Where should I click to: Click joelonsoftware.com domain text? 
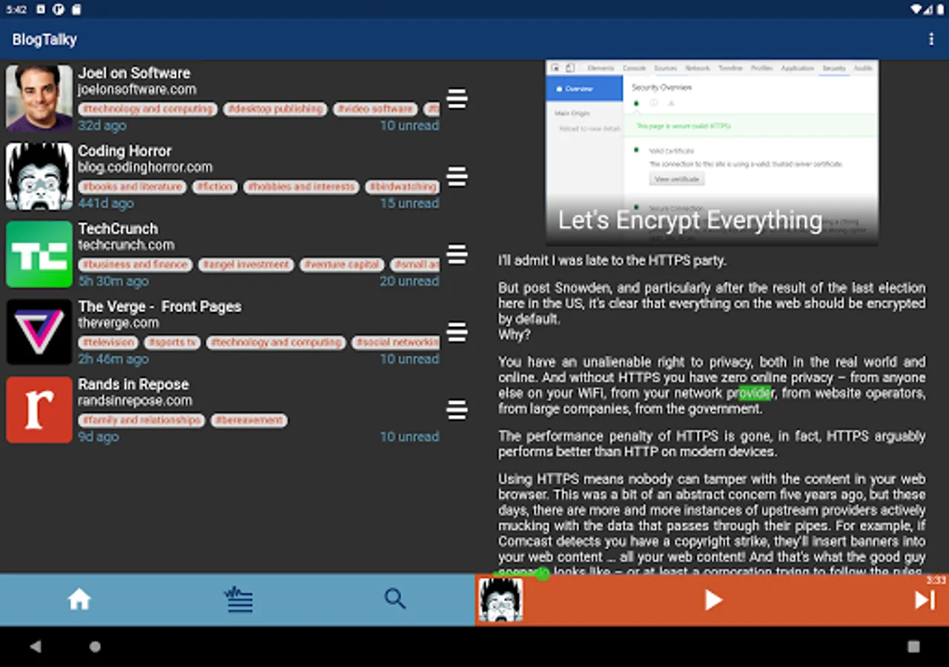click(x=137, y=90)
